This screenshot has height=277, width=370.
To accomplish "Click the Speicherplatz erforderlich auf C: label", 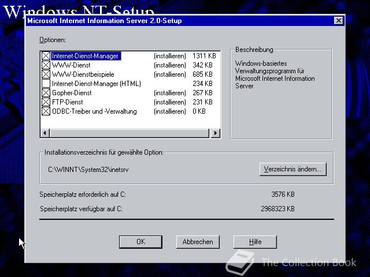I will [83, 194].
